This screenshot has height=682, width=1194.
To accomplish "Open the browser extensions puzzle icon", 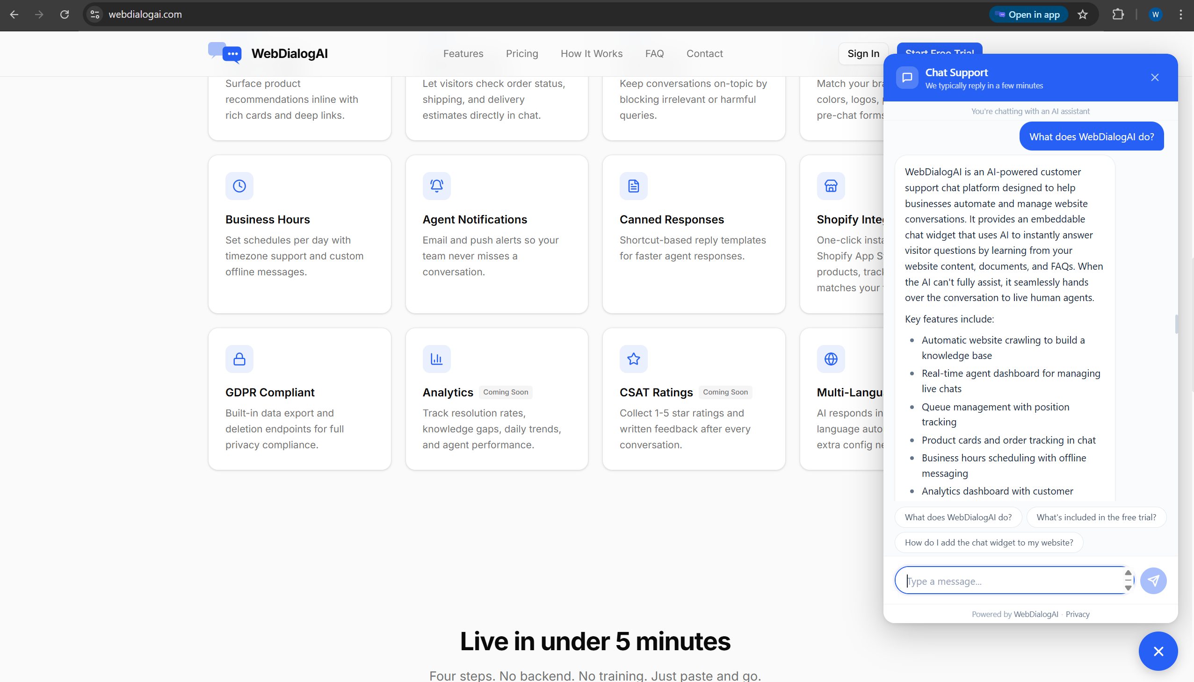I will point(1118,14).
